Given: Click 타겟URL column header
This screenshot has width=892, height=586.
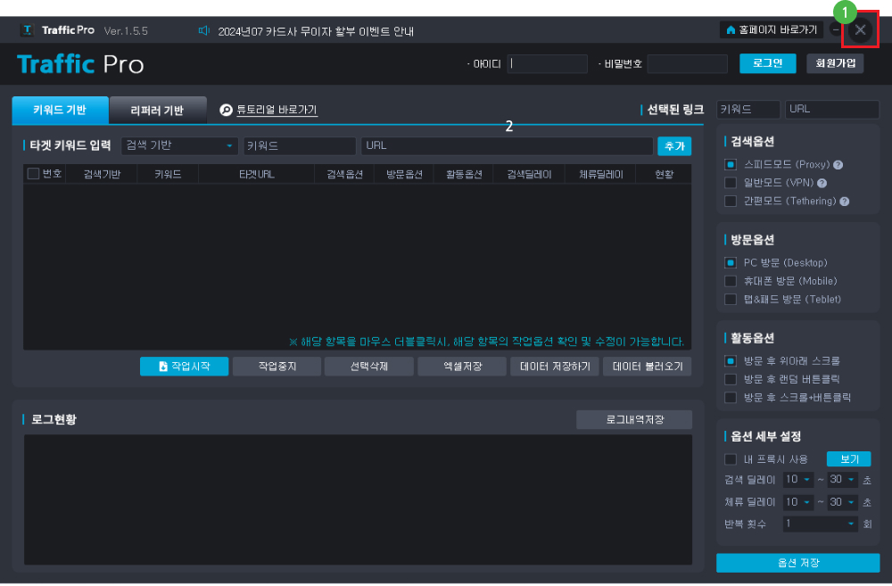Looking at the screenshot, I should [257, 175].
